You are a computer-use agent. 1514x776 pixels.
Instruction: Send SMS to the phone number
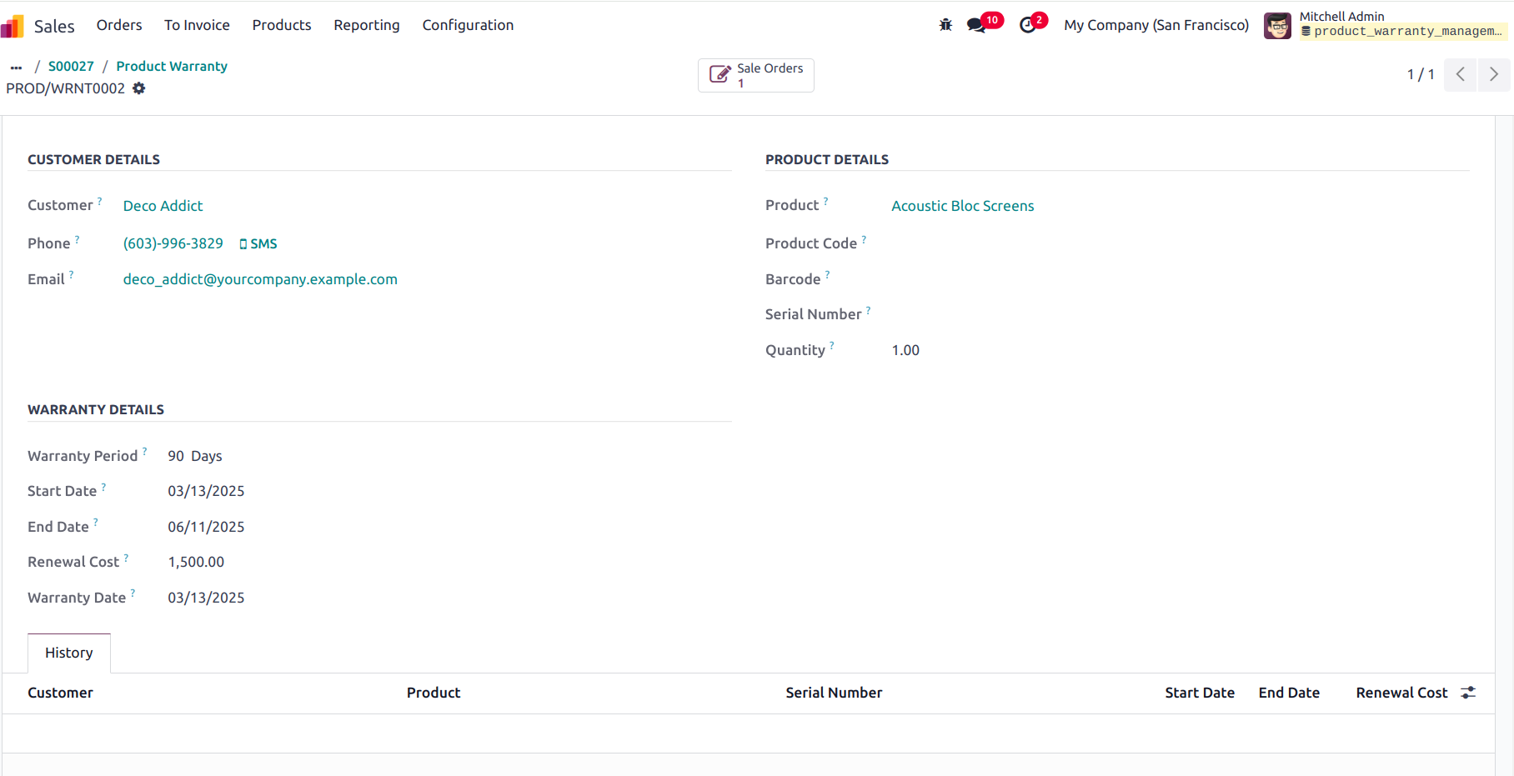[x=258, y=243]
